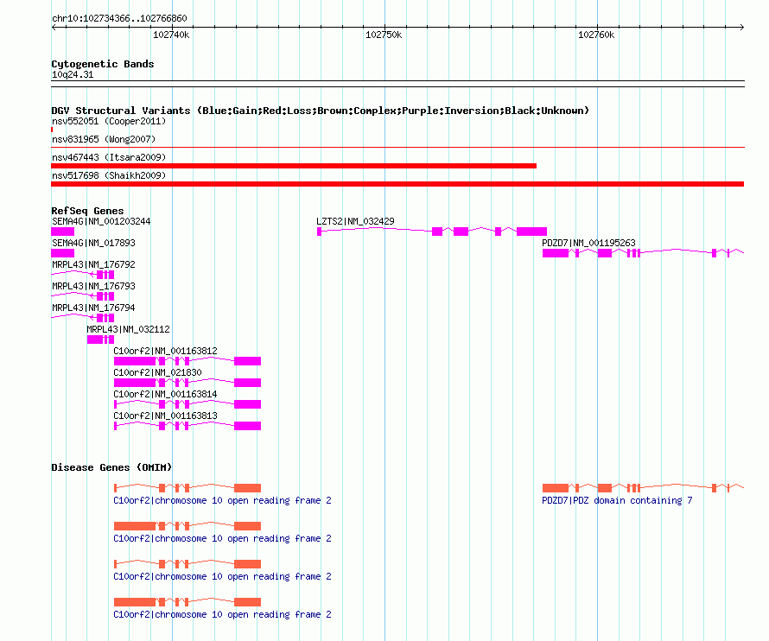This screenshot has width=769, height=641.
Task: Select the C10orf2 NM_021830 gene model
Action: click(x=187, y=383)
